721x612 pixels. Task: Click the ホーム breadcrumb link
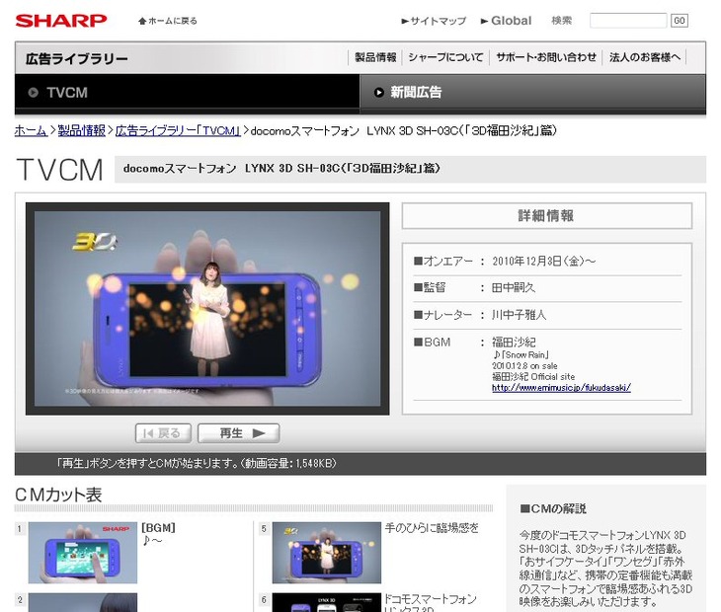(x=31, y=131)
